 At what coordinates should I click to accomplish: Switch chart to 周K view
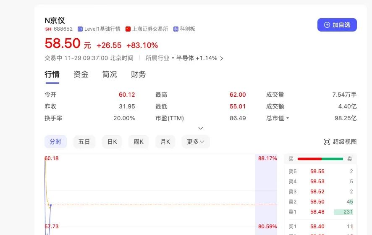[139, 142]
